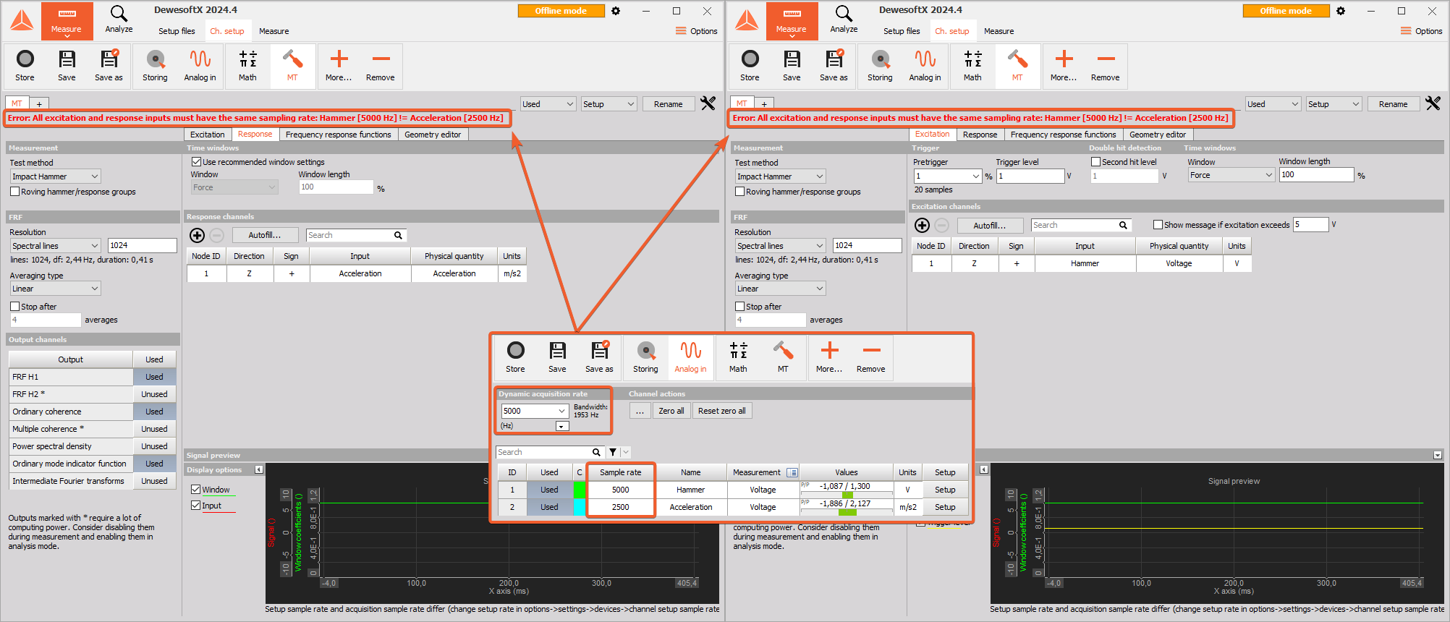Open settings gear icon in left window
The image size is (1450, 622).
coord(616,11)
